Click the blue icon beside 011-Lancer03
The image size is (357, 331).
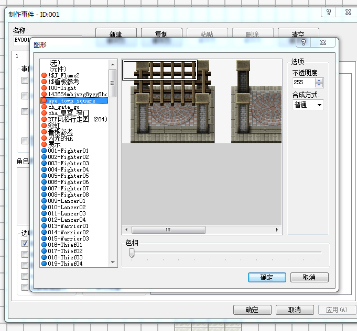click(x=44, y=213)
